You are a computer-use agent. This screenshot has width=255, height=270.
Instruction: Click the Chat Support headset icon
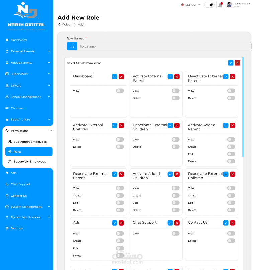(x=7, y=184)
